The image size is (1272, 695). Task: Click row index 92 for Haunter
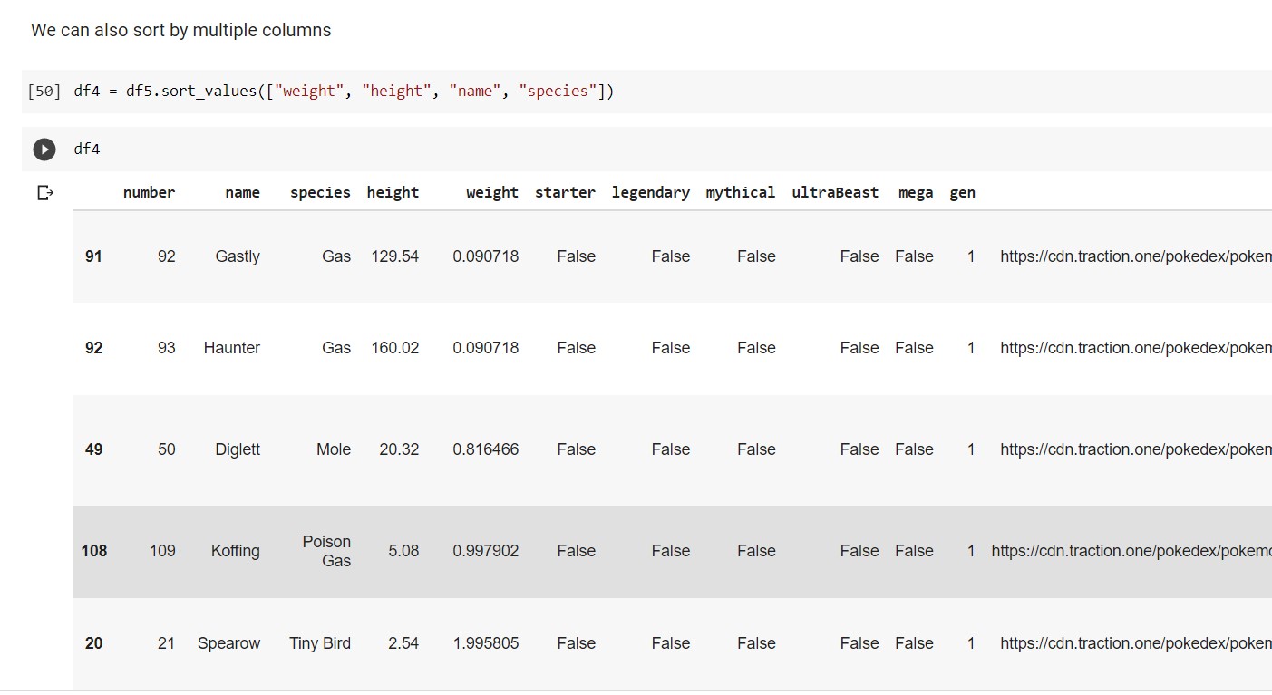click(93, 348)
